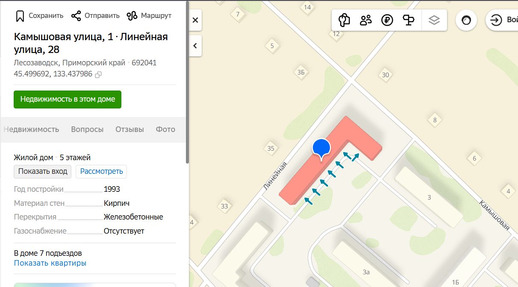The height and width of the screenshot is (287, 518).
Task: Build a route with Маршрут
Action: point(149,16)
